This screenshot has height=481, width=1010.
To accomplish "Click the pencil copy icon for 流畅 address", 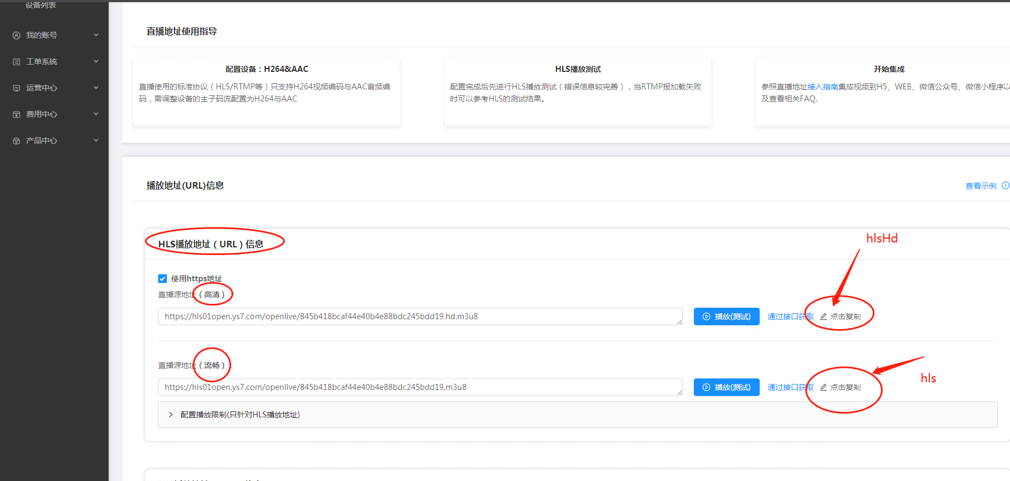I will (823, 387).
